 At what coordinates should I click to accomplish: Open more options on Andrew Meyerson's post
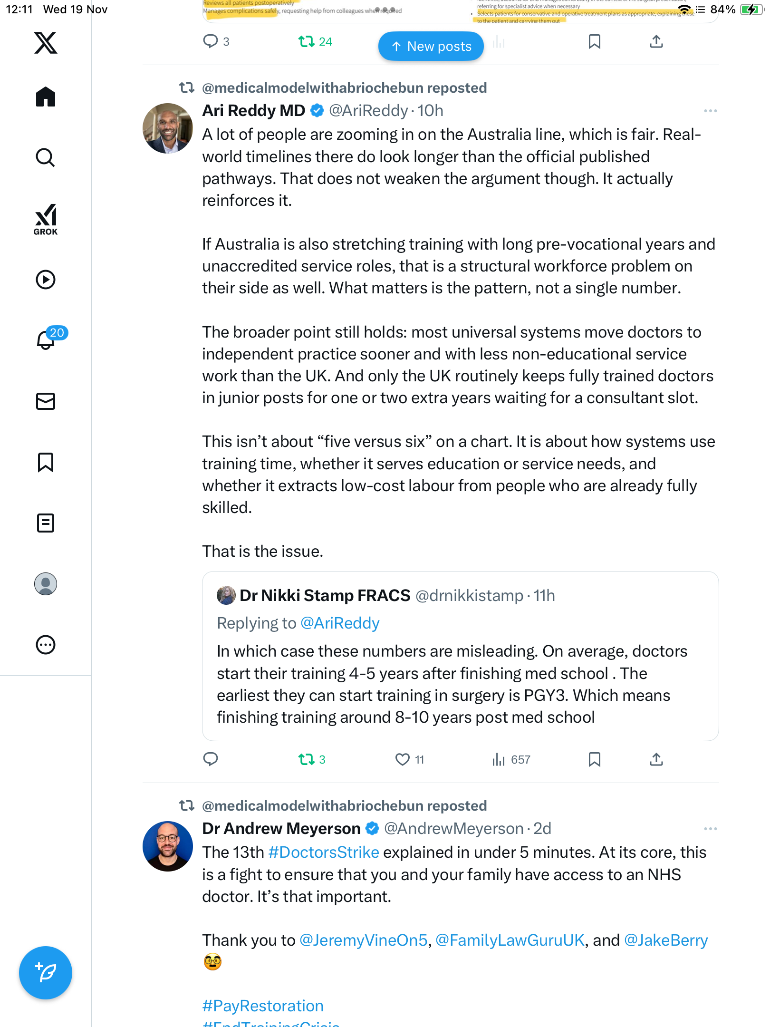(710, 829)
